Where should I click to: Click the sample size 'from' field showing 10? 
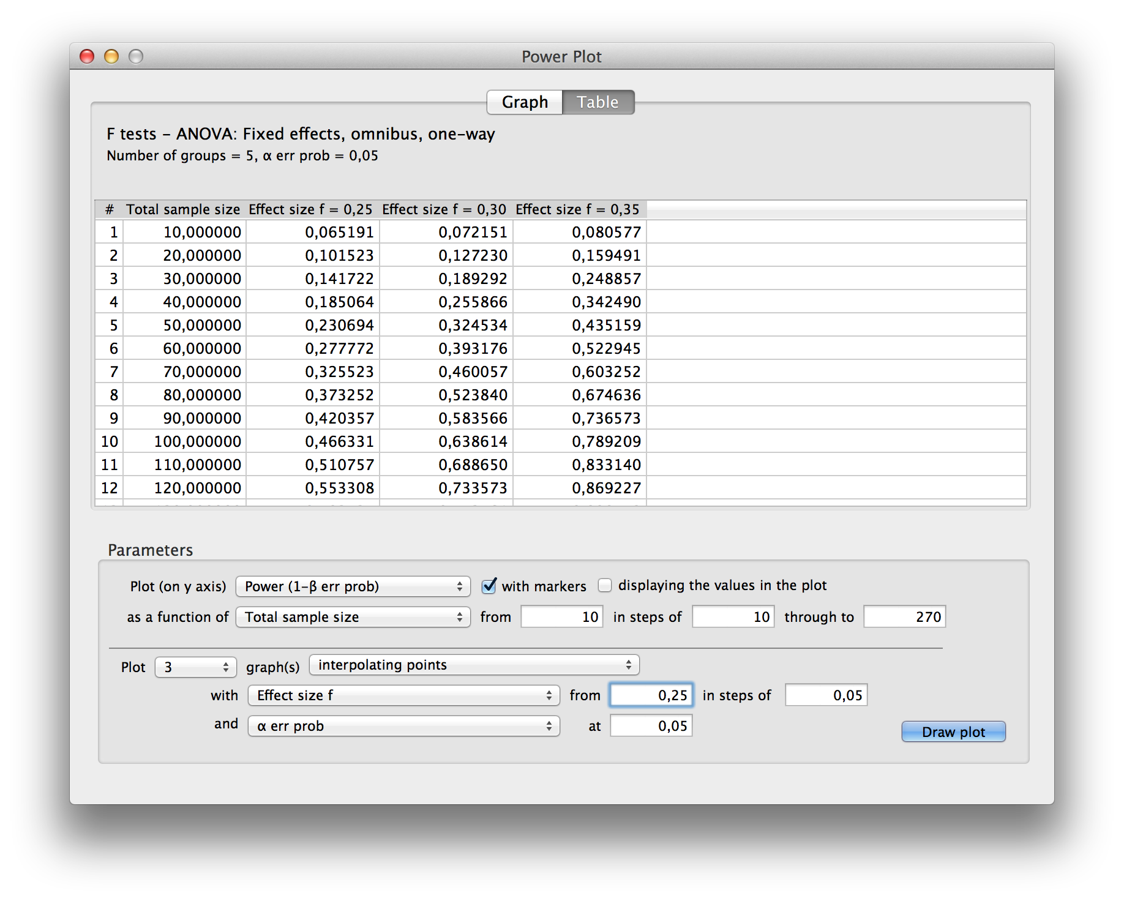click(562, 616)
